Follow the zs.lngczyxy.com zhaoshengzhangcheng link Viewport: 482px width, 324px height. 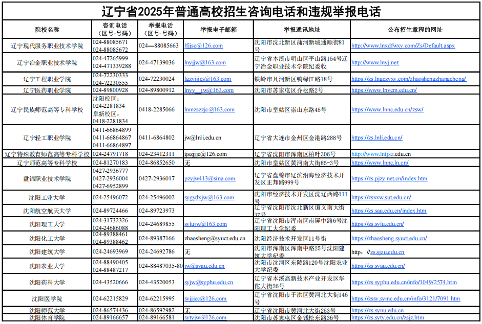point(409,79)
